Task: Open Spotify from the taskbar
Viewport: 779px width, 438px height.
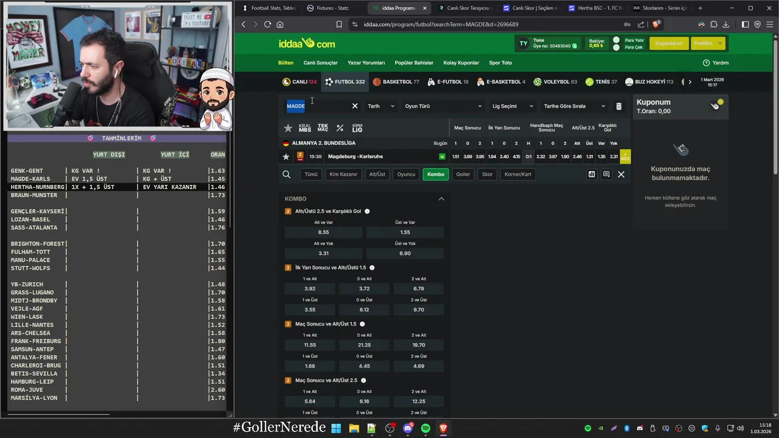Action: click(x=425, y=428)
